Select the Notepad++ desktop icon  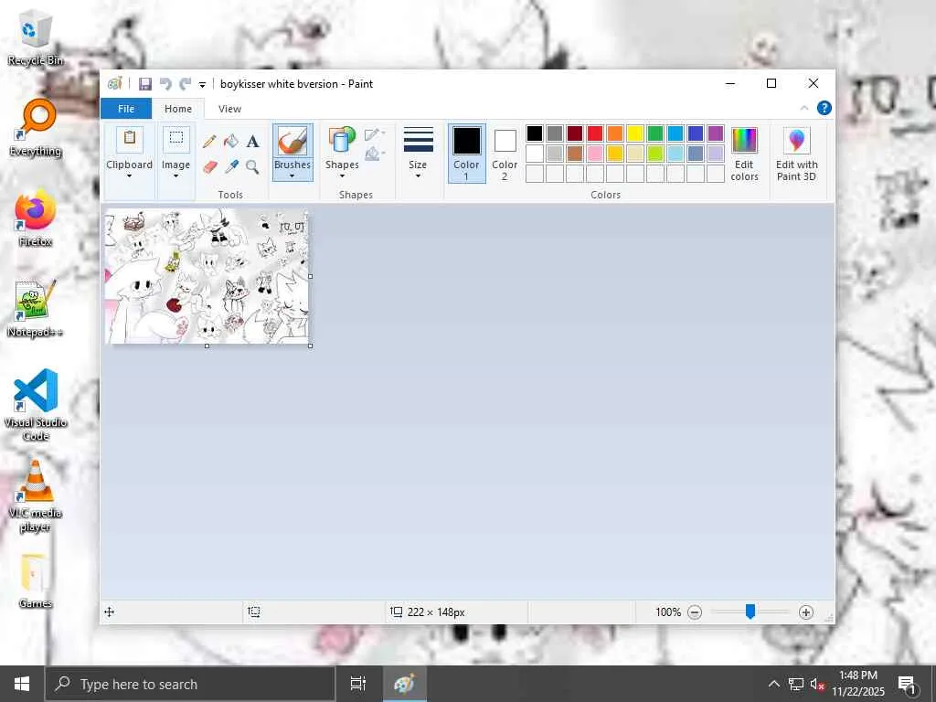[x=36, y=309]
